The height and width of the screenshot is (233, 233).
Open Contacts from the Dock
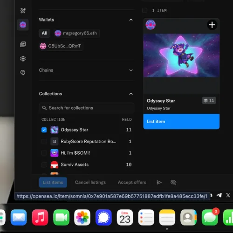coord(188,217)
